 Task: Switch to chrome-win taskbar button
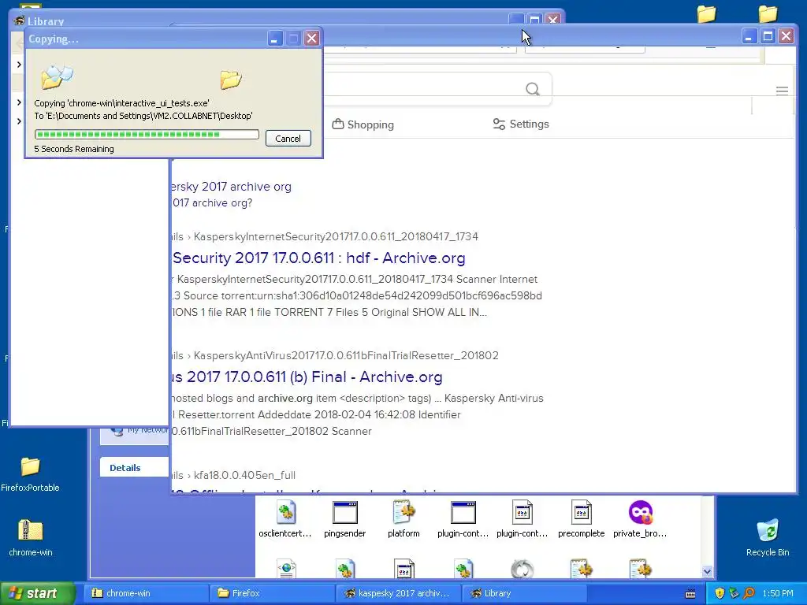pyautogui.click(x=146, y=593)
